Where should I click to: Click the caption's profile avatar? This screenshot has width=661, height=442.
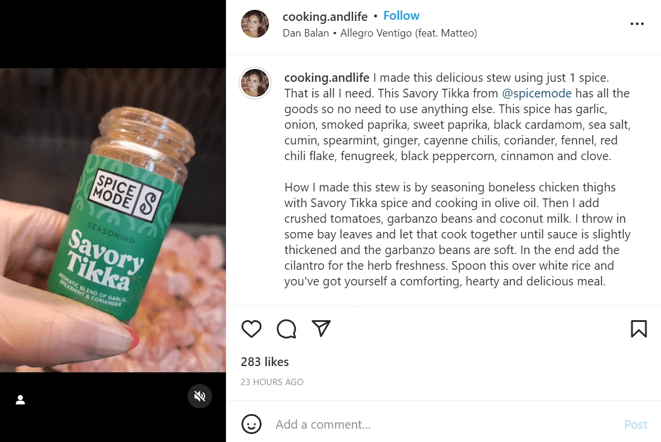coord(255,83)
